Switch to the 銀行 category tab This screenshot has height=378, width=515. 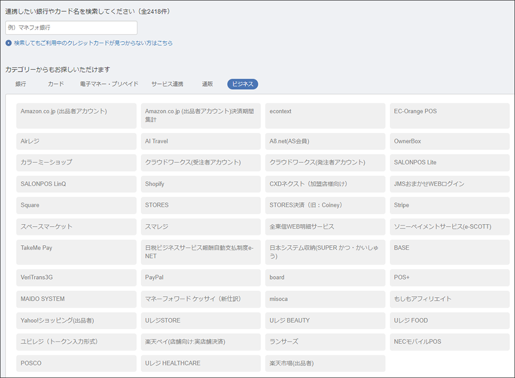tap(21, 84)
